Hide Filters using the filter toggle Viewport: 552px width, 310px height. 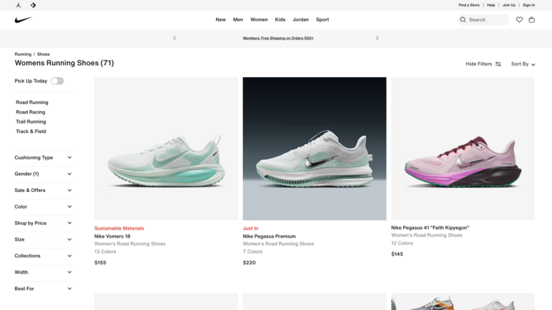(x=483, y=64)
